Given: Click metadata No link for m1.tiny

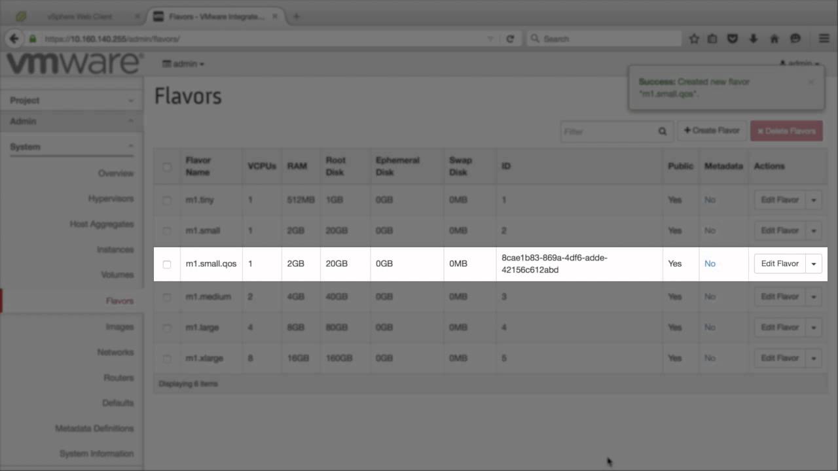Looking at the screenshot, I should tap(710, 200).
